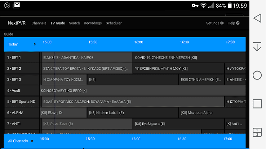Click the Guide heading text
The image size is (266, 149).
[9, 34]
